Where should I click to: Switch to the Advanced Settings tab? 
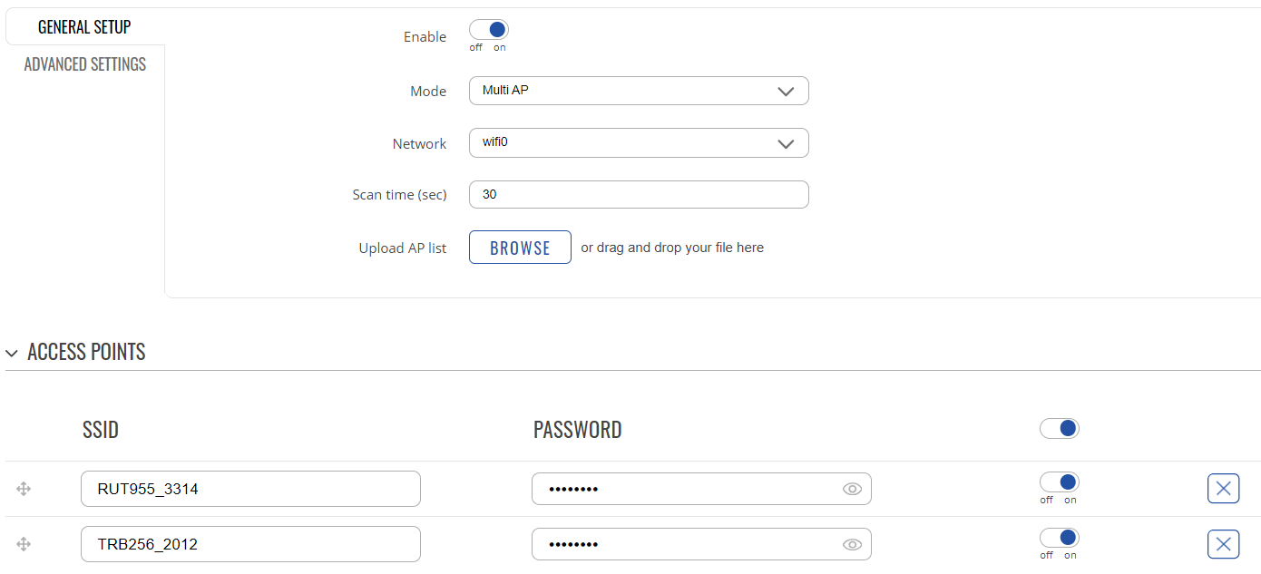tap(85, 64)
